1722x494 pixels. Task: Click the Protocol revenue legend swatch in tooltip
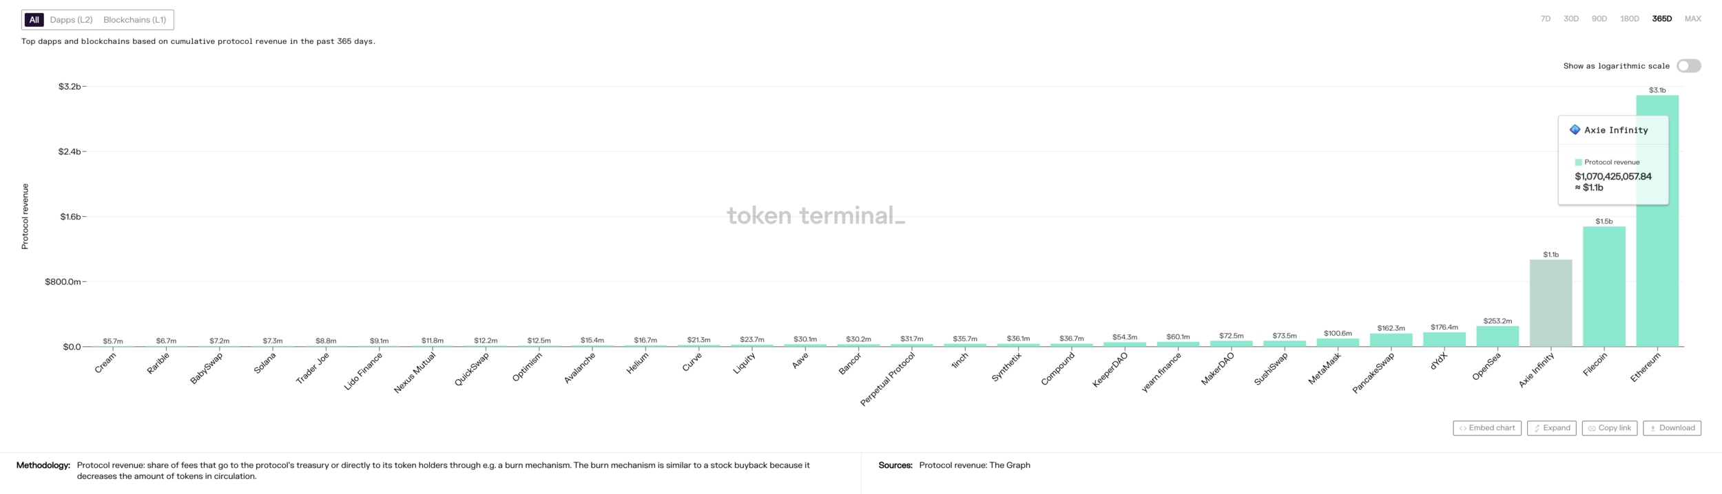1578,162
